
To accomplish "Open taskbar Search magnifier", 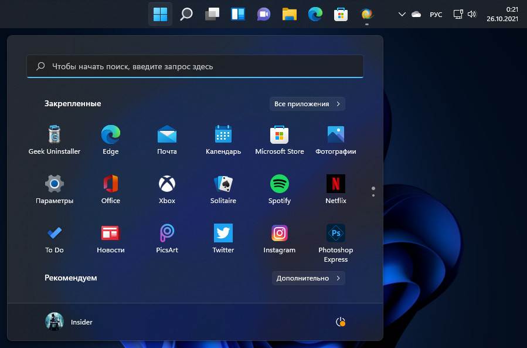I will tap(186, 14).
